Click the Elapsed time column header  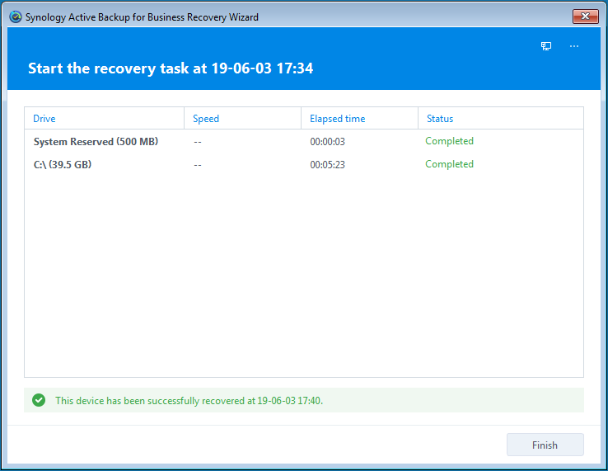[x=337, y=119]
